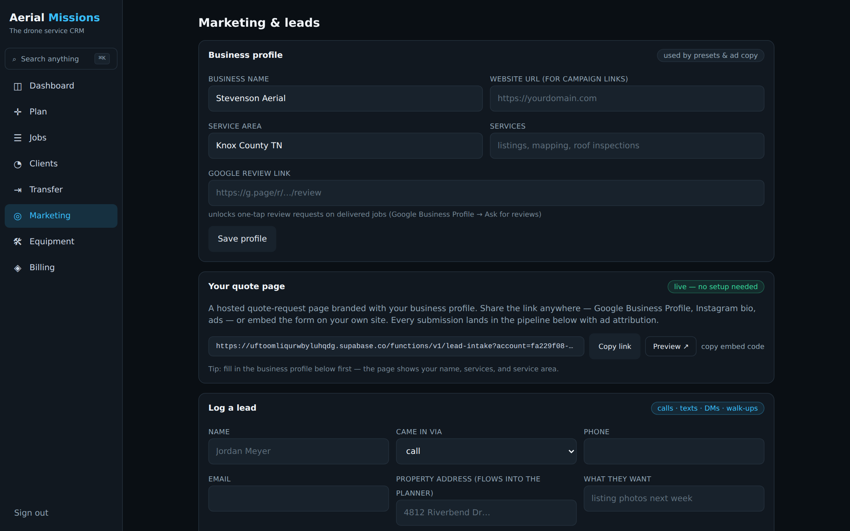Click into the Website URL field
Viewport: 850px width, 531px height.
point(627,98)
